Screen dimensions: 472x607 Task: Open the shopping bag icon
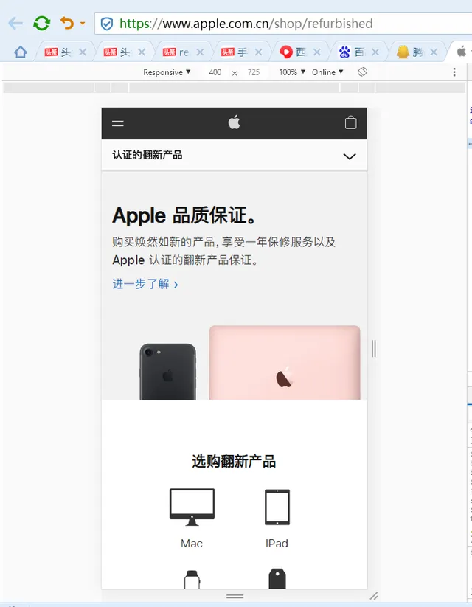[x=351, y=122]
